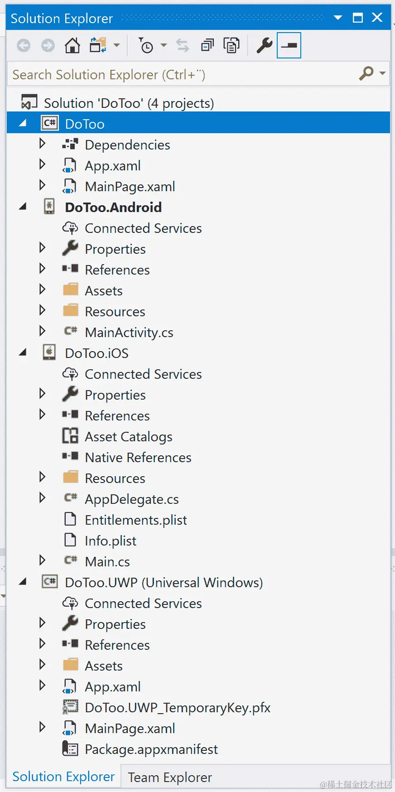Collapse the DoToo.iOS project node
This screenshot has width=395, height=792.
click(22, 353)
